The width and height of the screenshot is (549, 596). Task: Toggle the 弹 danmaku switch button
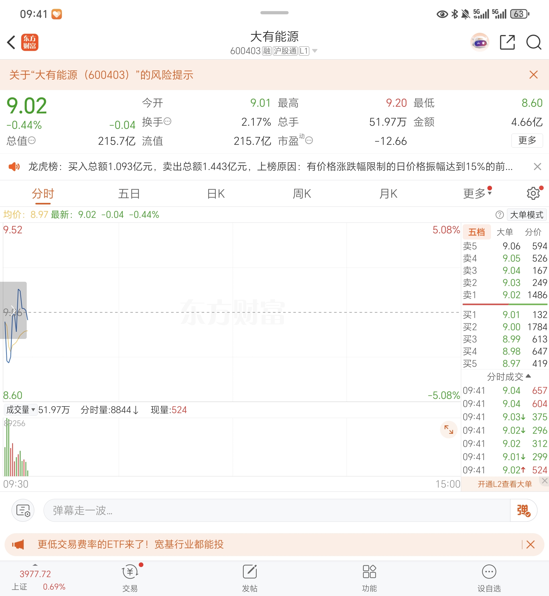tap(524, 510)
